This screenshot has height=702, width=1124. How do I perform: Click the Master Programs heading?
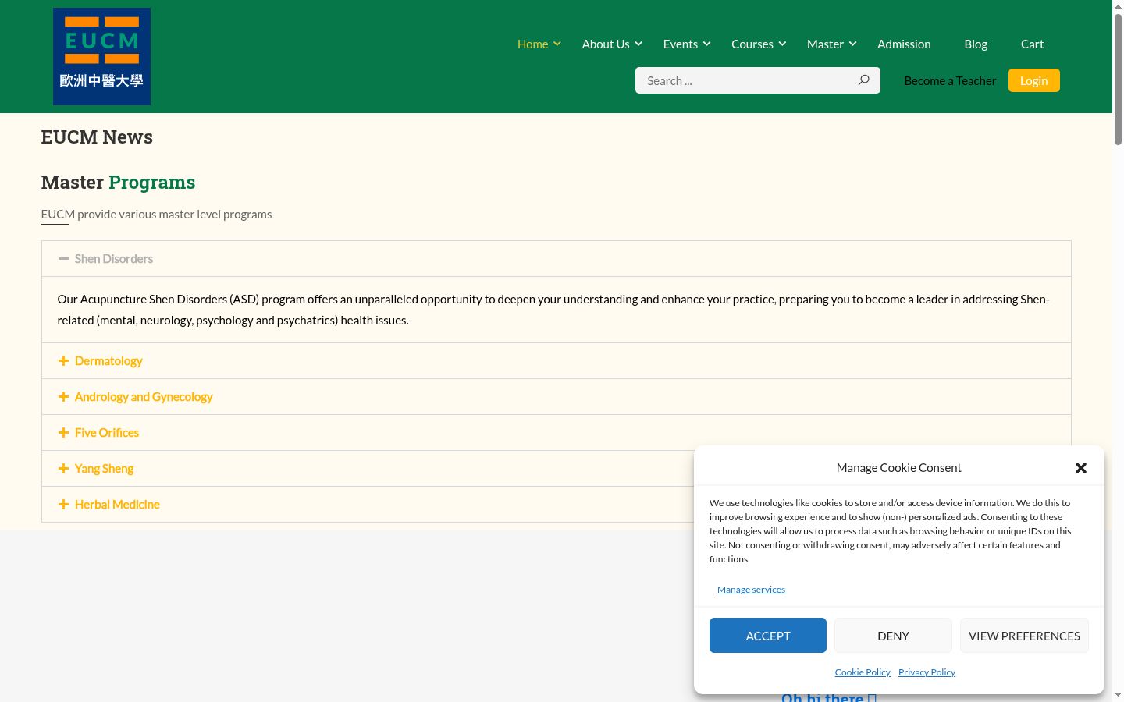118,183
